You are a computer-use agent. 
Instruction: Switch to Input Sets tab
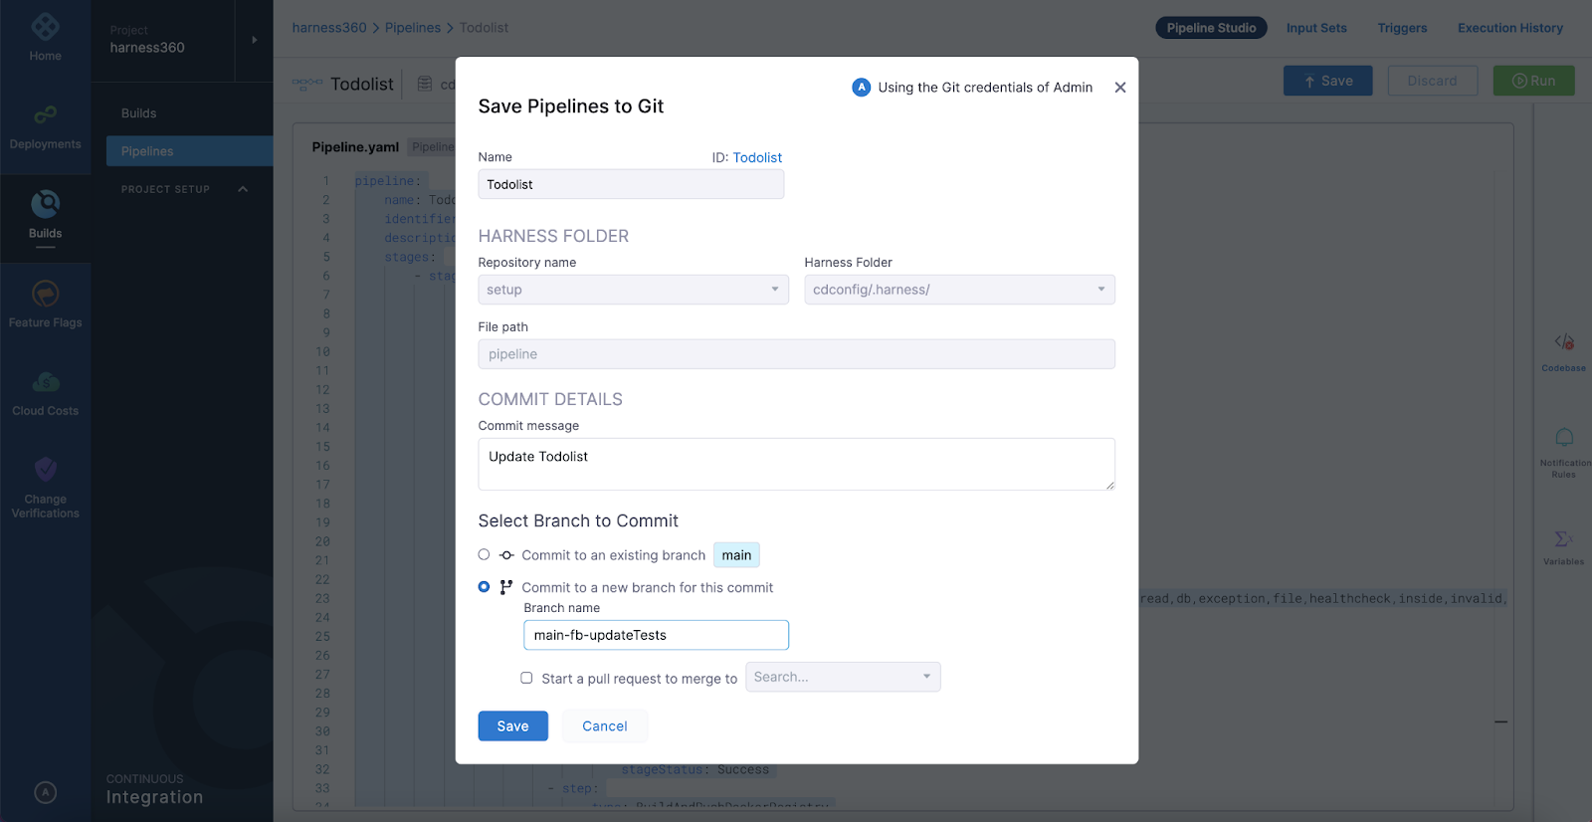[x=1316, y=28]
